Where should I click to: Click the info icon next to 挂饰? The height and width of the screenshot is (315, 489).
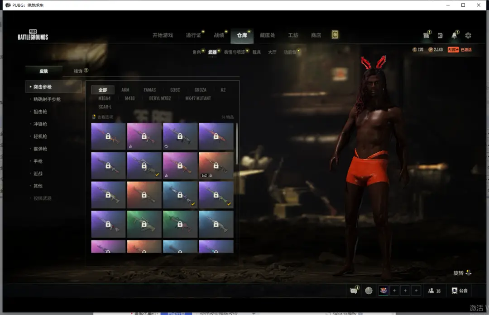coord(86,71)
